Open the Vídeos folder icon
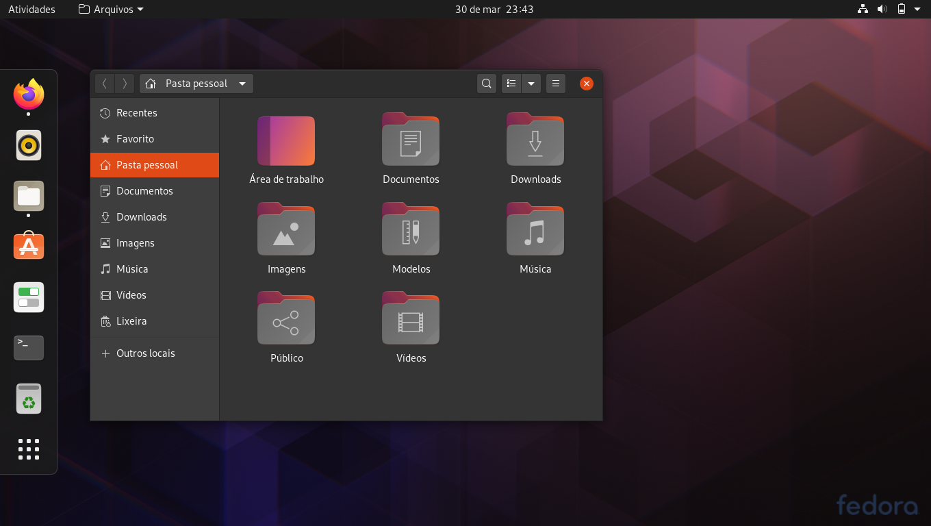The height and width of the screenshot is (526, 931). tap(411, 318)
